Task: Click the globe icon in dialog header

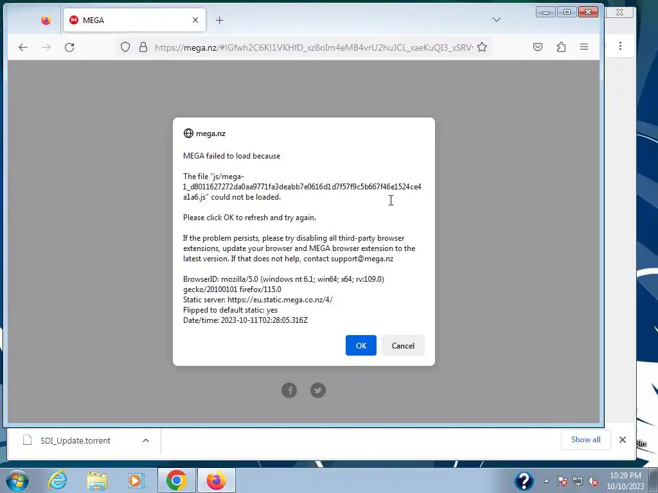Action: (188, 134)
